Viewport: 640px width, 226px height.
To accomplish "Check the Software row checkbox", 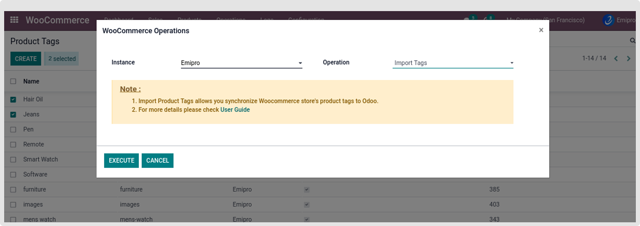I will tap(13, 174).
